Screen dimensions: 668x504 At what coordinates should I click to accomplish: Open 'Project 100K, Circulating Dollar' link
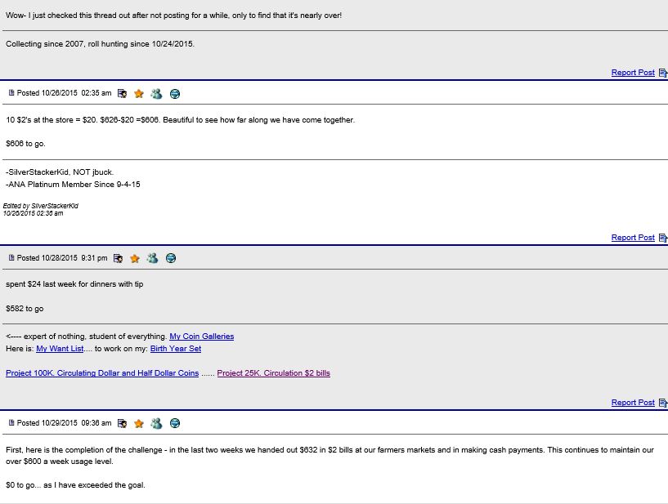(102, 373)
